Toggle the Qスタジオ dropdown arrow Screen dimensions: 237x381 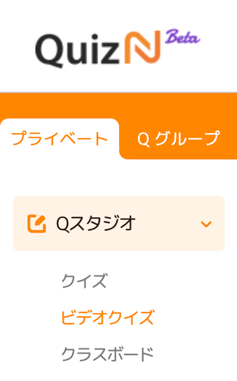[x=206, y=224]
